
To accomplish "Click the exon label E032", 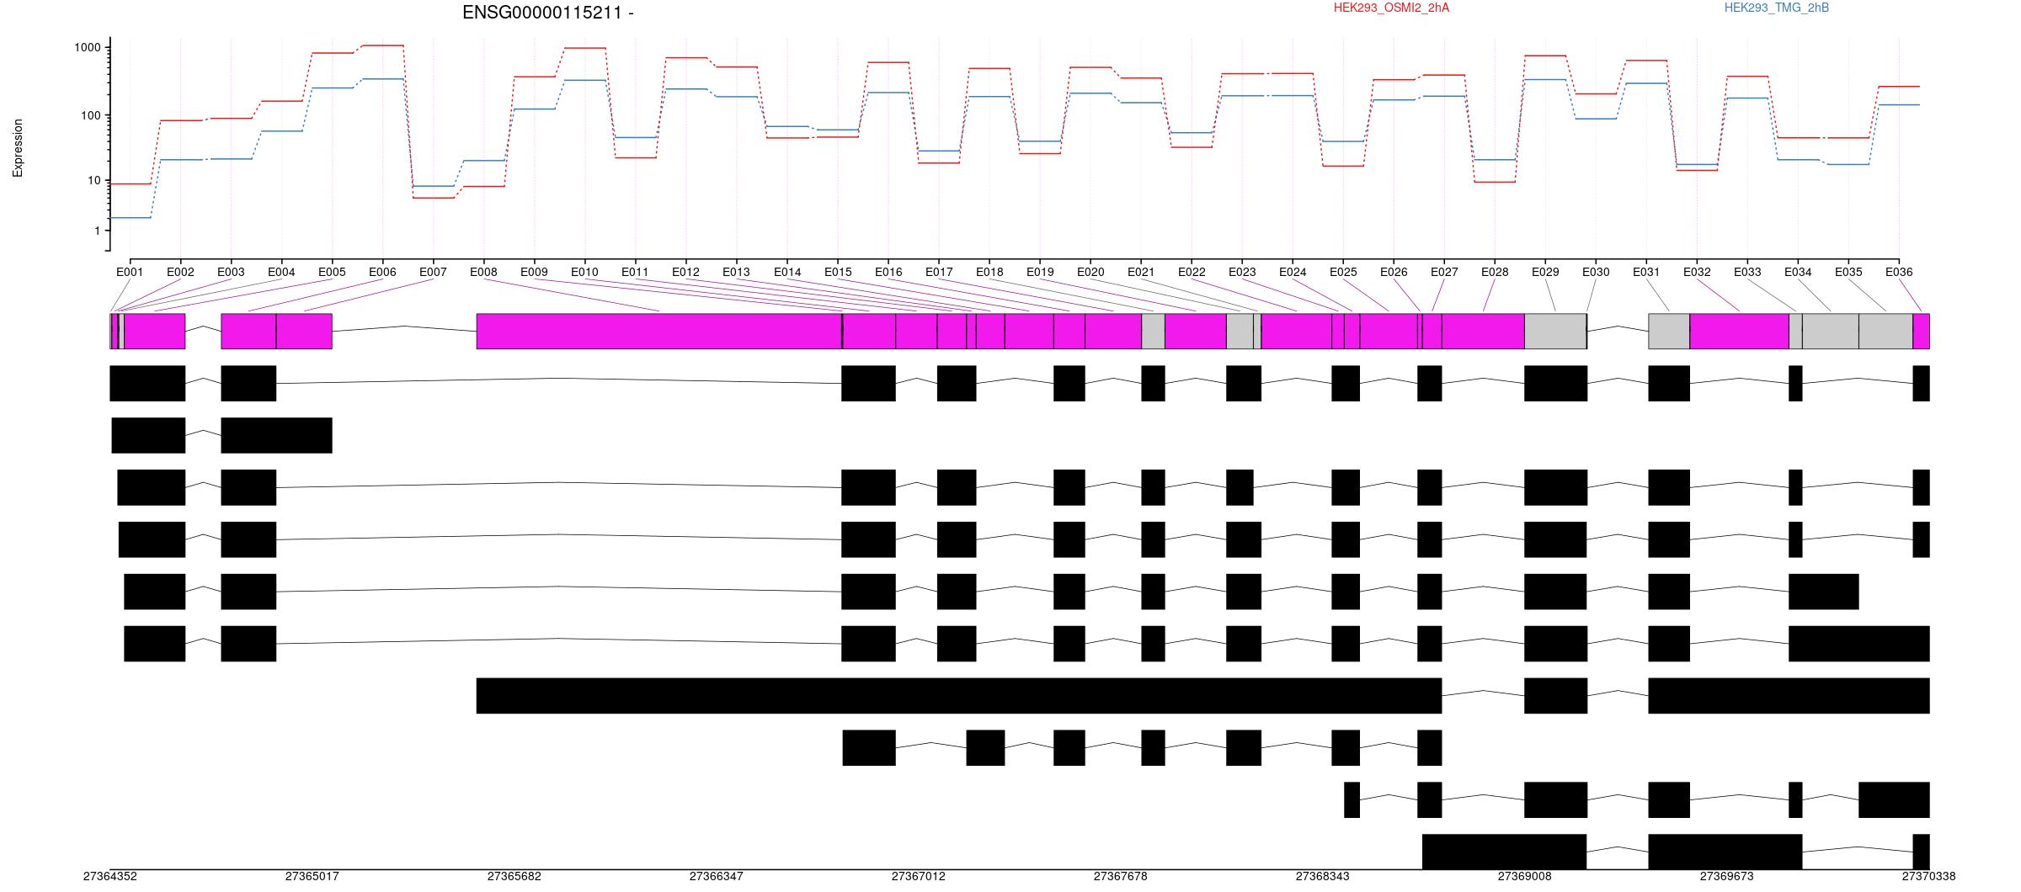I will (1697, 272).
